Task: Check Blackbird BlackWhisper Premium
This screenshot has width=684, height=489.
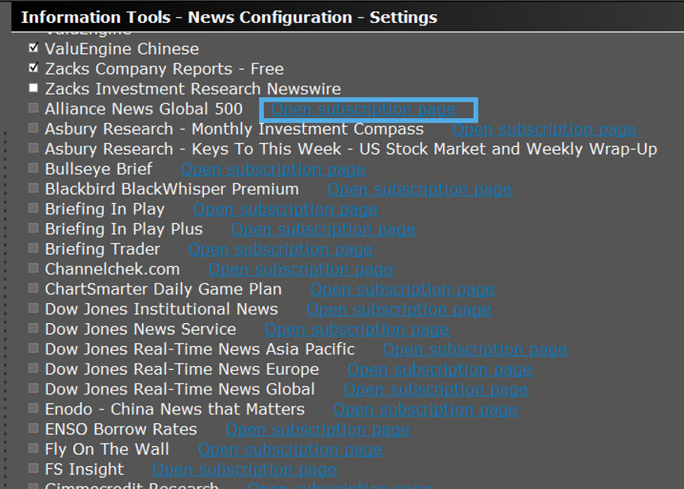Action: point(33,188)
